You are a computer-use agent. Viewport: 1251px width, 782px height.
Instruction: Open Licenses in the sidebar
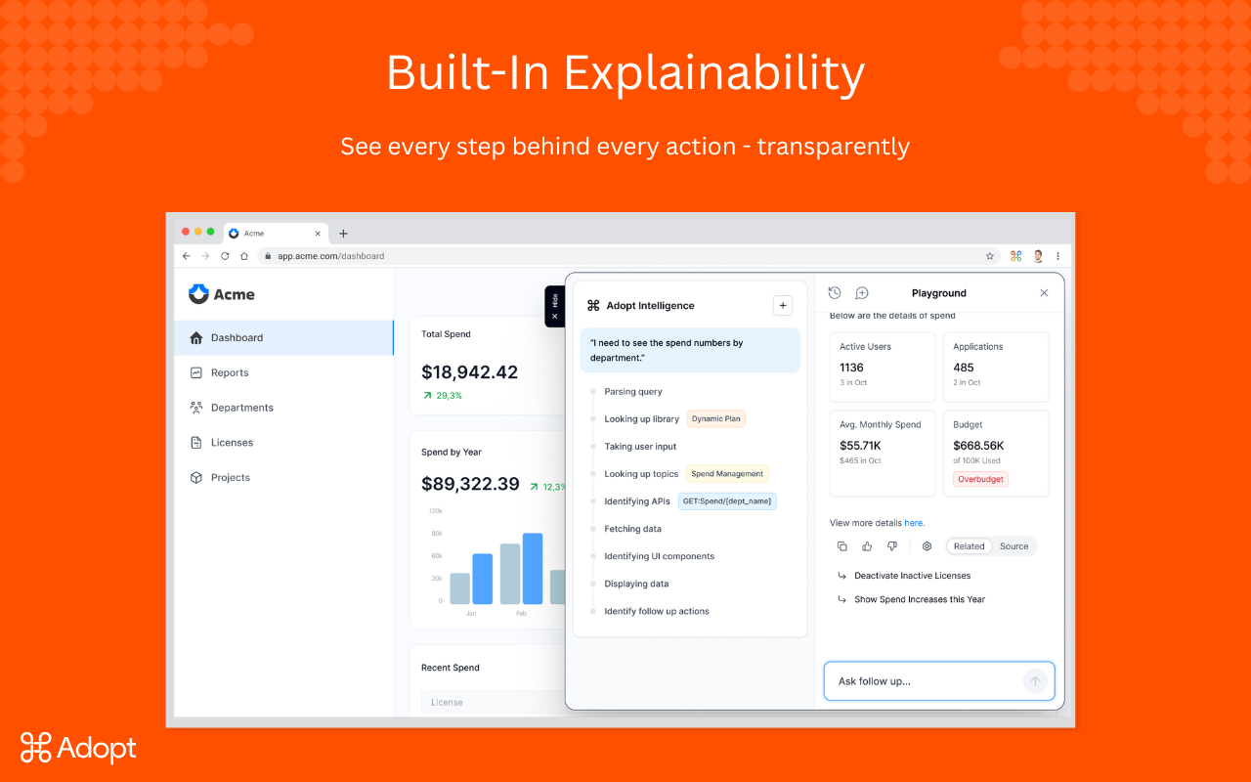(x=283, y=443)
